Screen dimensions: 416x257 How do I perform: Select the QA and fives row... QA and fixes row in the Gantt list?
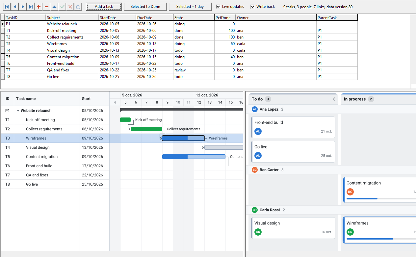tap(55, 175)
